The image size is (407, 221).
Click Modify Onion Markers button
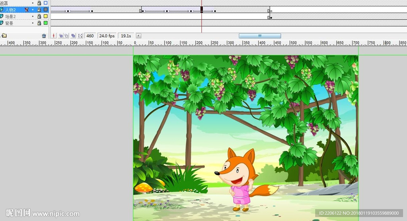coord(80,36)
